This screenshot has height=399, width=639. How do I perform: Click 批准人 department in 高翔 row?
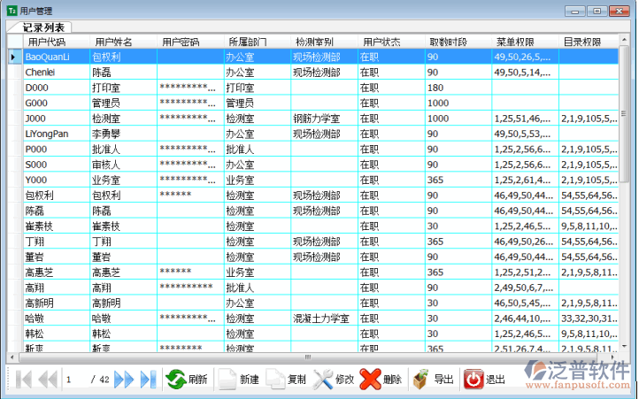pos(258,288)
